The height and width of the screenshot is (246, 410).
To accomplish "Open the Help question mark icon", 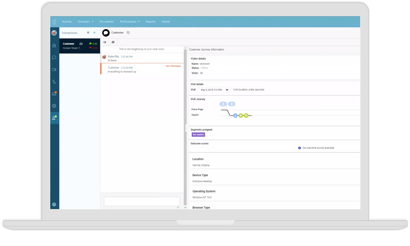I will (x=54, y=204).
